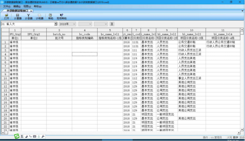Viewport: 245px width, 141px height.
Task: Open the IME soft keyboard icon
Action: pos(35,136)
